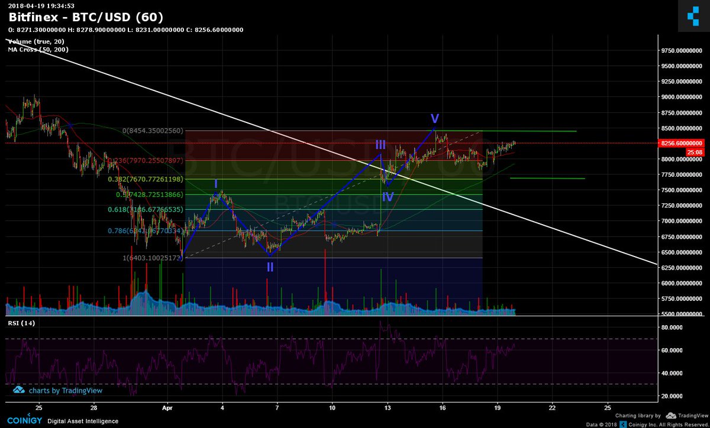Click Elliott wave label 'IV'
Screen dimensions: 710x428
coord(388,196)
